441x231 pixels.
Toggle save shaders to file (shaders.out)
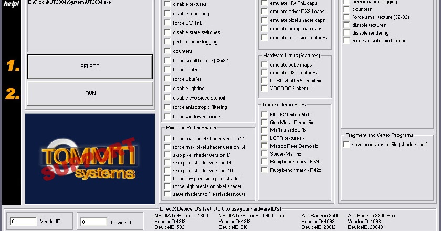[167, 194]
